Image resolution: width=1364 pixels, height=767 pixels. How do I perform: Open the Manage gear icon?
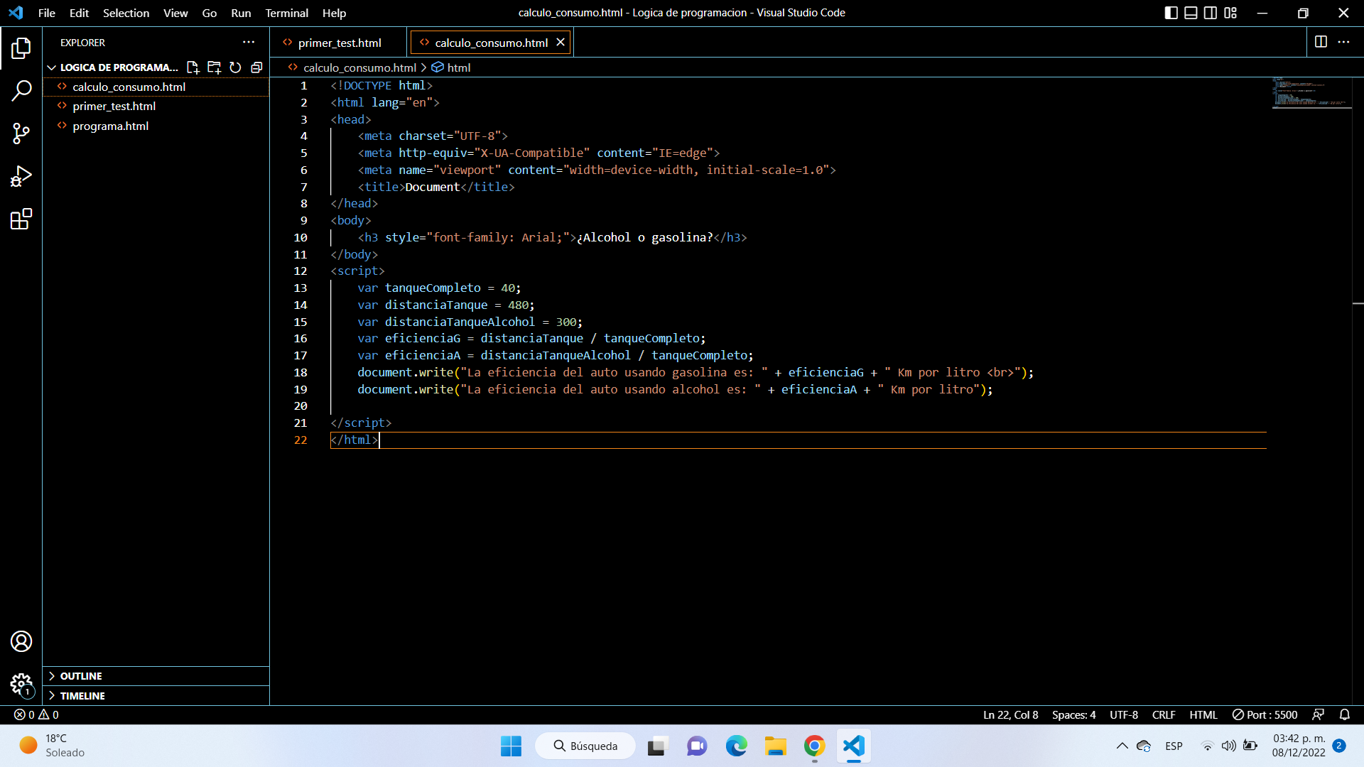point(21,684)
